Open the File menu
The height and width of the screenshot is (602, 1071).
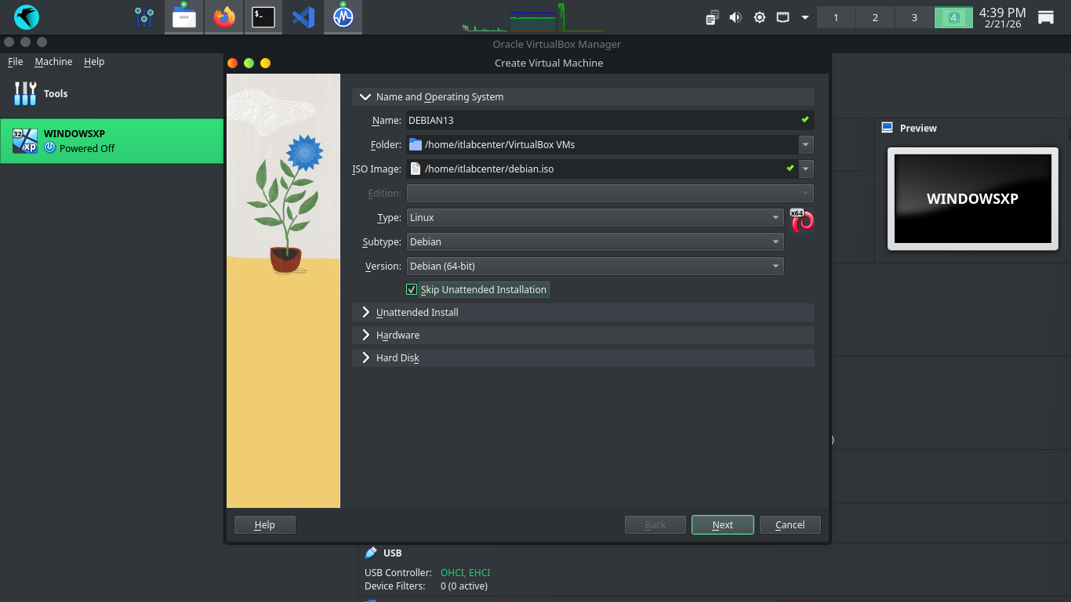(x=16, y=62)
